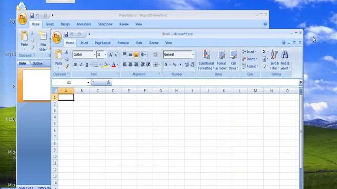Open General number format dropdown

pyautogui.click(x=193, y=55)
